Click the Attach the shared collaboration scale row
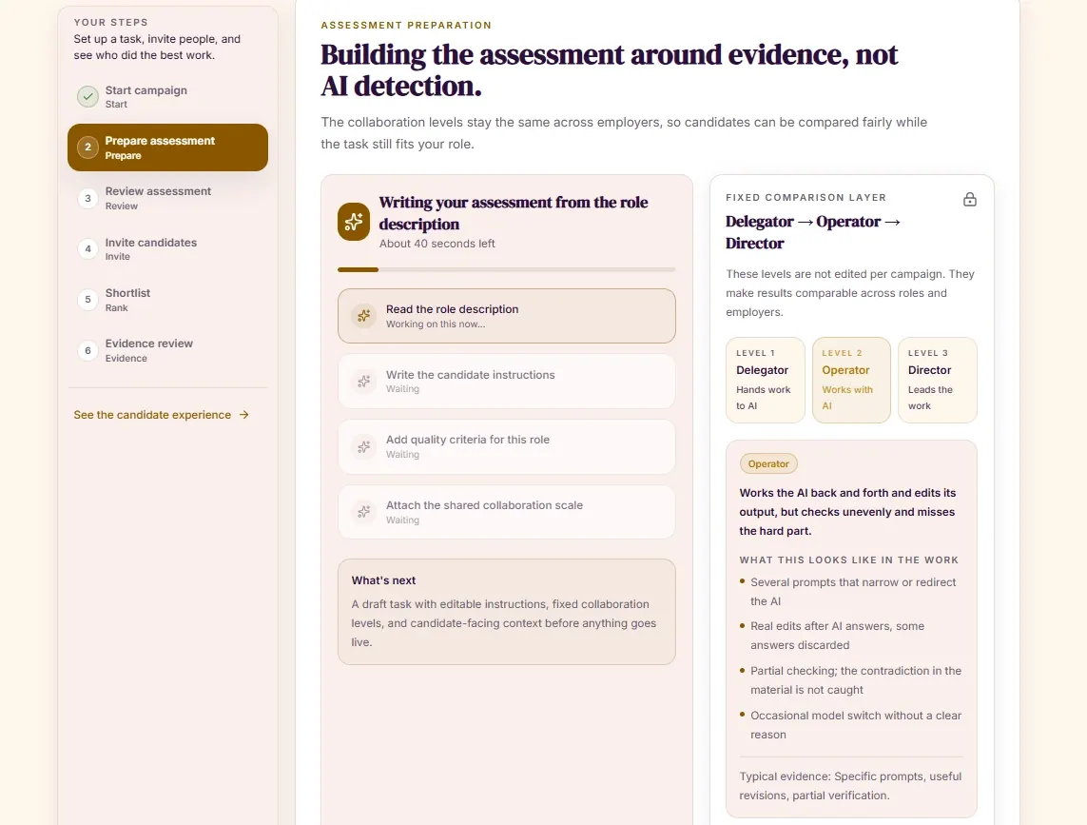This screenshot has height=825, width=1087. click(507, 512)
